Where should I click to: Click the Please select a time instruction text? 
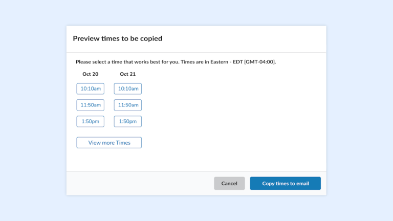176,62
